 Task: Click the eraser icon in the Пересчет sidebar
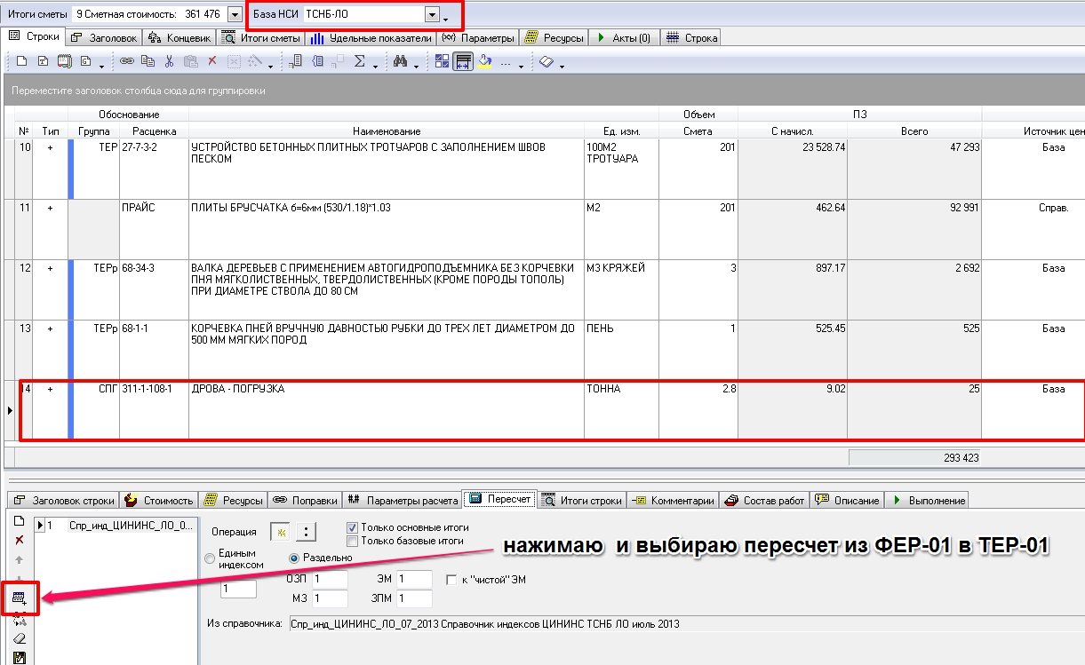click(19, 638)
